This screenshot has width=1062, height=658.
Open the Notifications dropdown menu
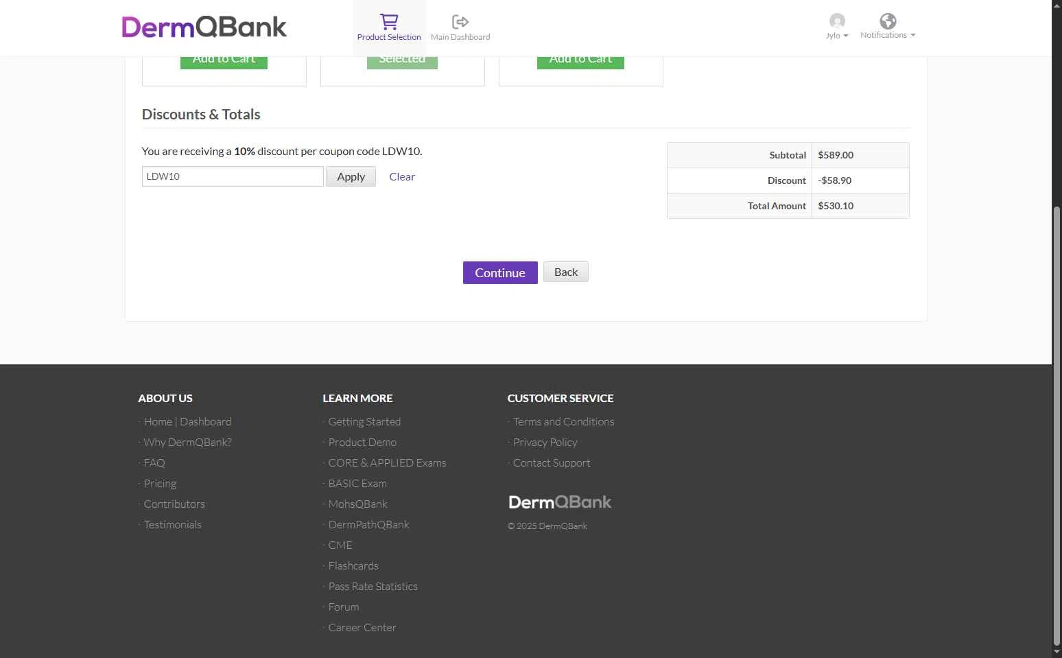click(x=888, y=35)
